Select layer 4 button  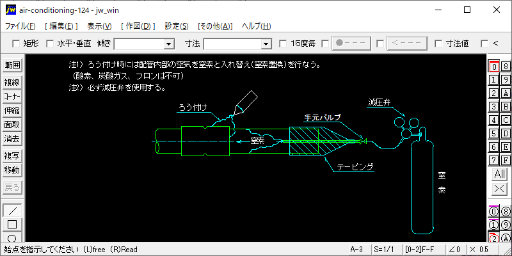(494, 120)
